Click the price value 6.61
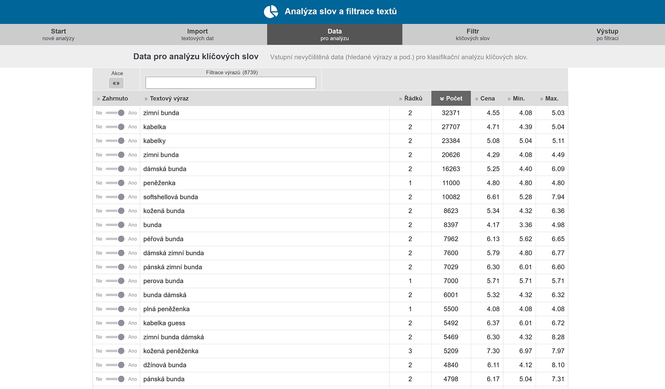Viewport: 665px width, 389px height. click(x=494, y=197)
